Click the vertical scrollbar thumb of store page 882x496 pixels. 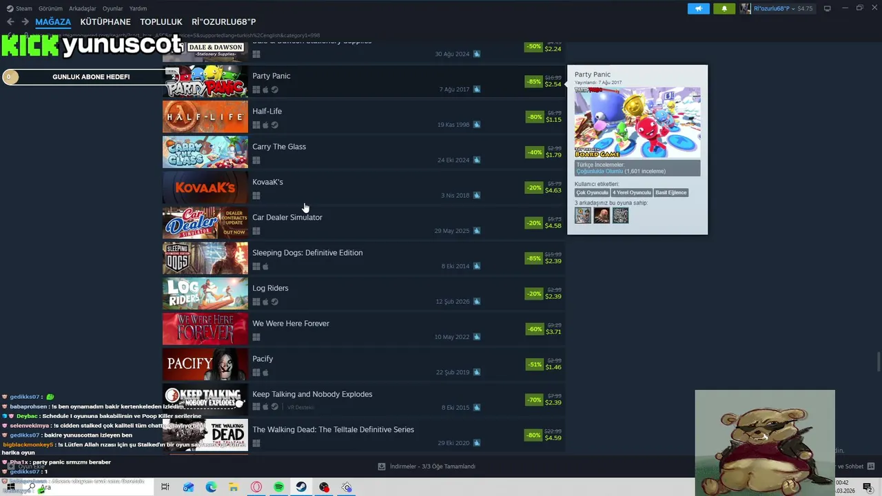coord(878,361)
